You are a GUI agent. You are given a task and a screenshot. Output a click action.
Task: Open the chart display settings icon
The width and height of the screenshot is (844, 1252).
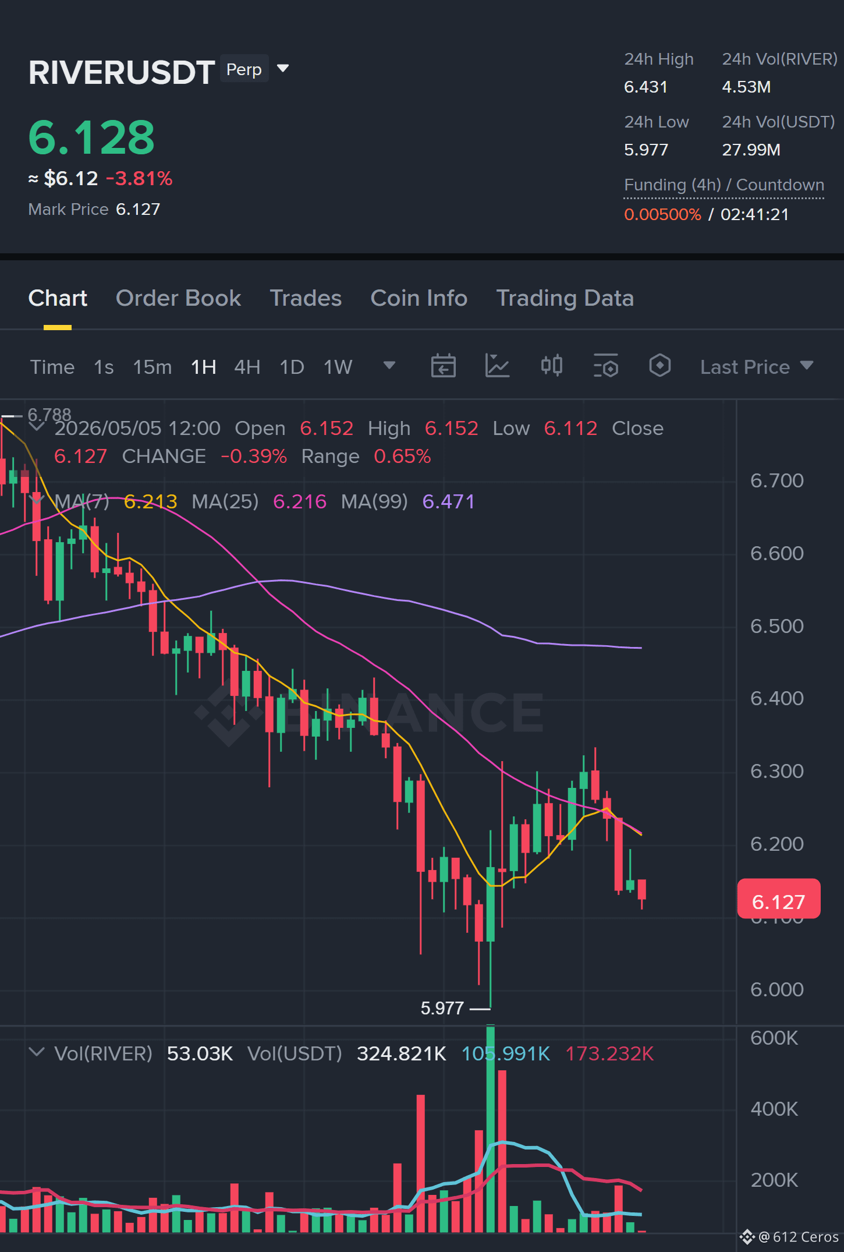click(605, 366)
